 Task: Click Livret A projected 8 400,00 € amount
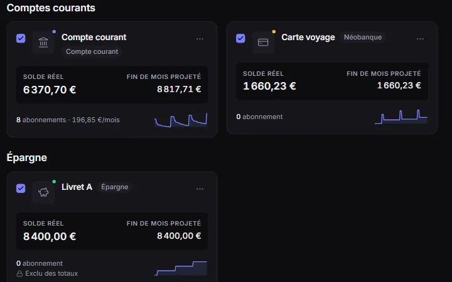pyautogui.click(x=179, y=236)
